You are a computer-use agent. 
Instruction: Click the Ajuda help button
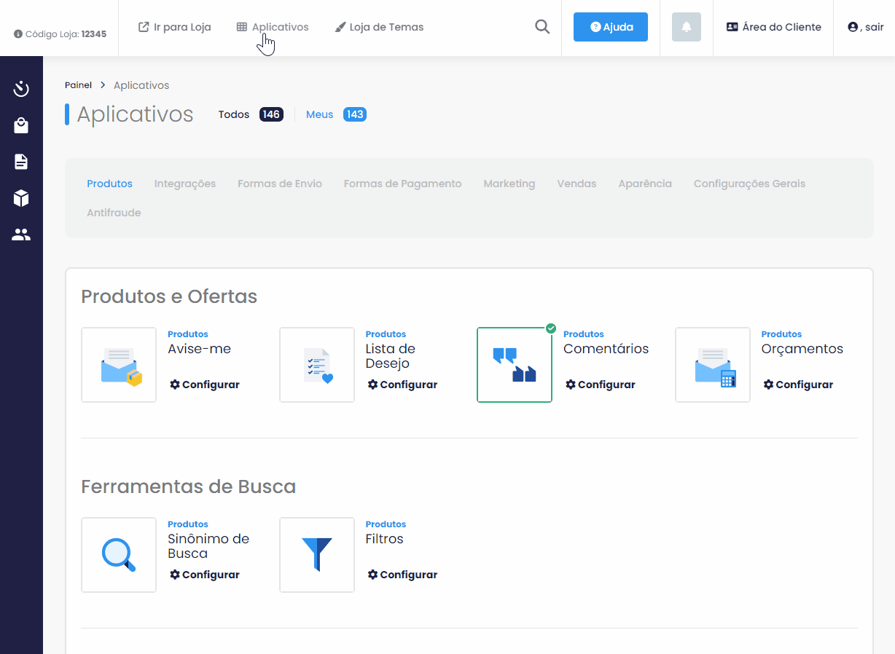click(x=611, y=27)
